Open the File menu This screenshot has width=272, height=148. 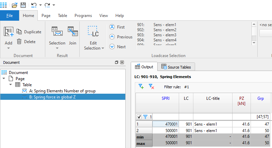[10, 16]
